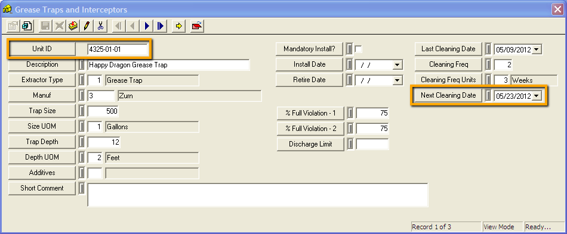Click the Cleaning Freq value field
The height and width of the screenshot is (234, 567).
(503, 65)
